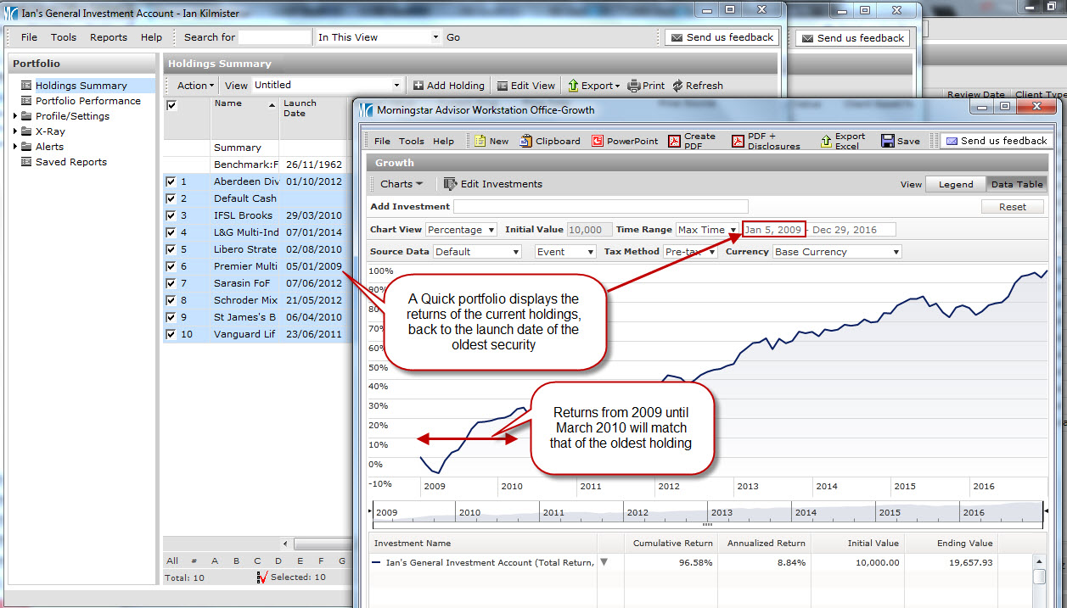Click the Create PDF icon
Viewport: 1067px width, 608px height.
[x=675, y=142]
